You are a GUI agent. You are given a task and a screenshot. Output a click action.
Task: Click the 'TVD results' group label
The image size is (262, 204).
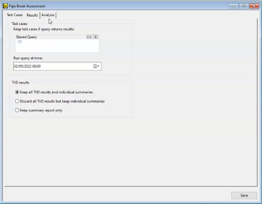click(21, 82)
